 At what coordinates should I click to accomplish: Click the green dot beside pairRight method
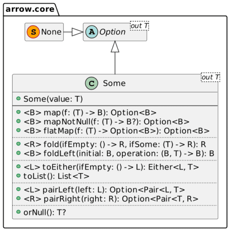tap(19, 198)
